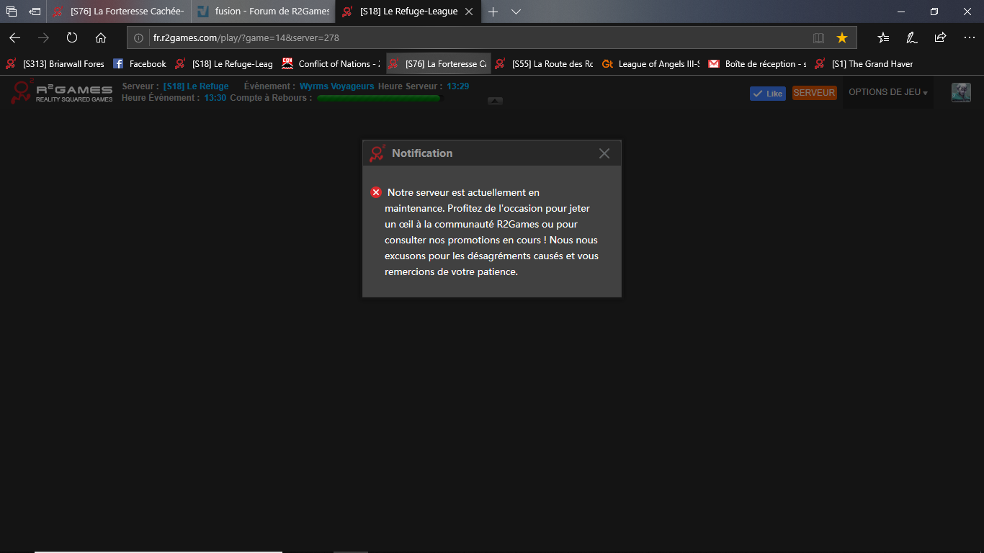984x553 pixels.
Task: Collapse the header bar arrow
Action: (x=495, y=101)
